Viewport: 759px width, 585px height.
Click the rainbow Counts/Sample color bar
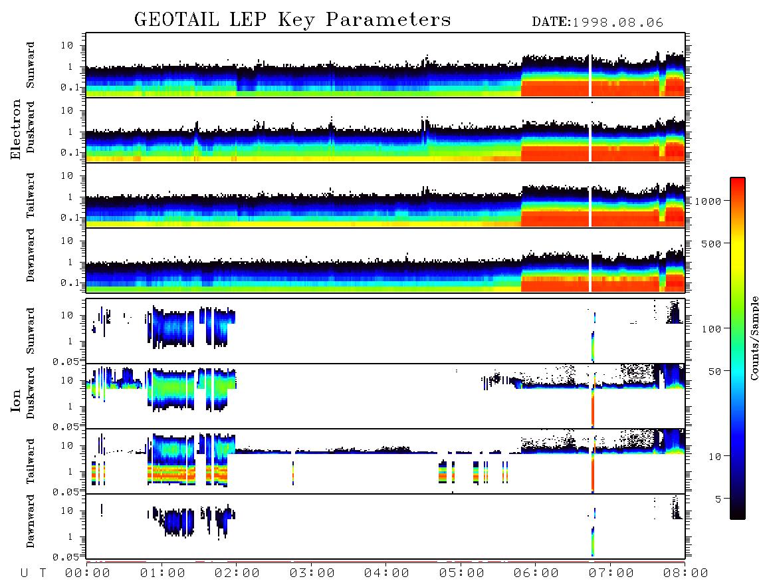[x=738, y=348]
